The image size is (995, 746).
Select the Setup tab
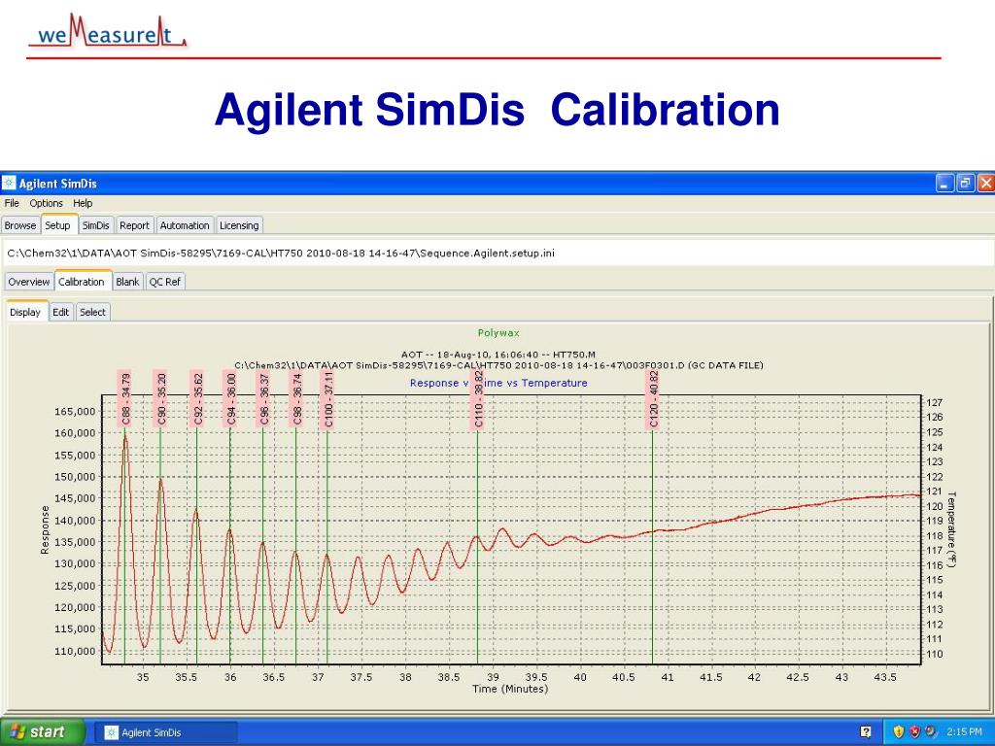57,225
